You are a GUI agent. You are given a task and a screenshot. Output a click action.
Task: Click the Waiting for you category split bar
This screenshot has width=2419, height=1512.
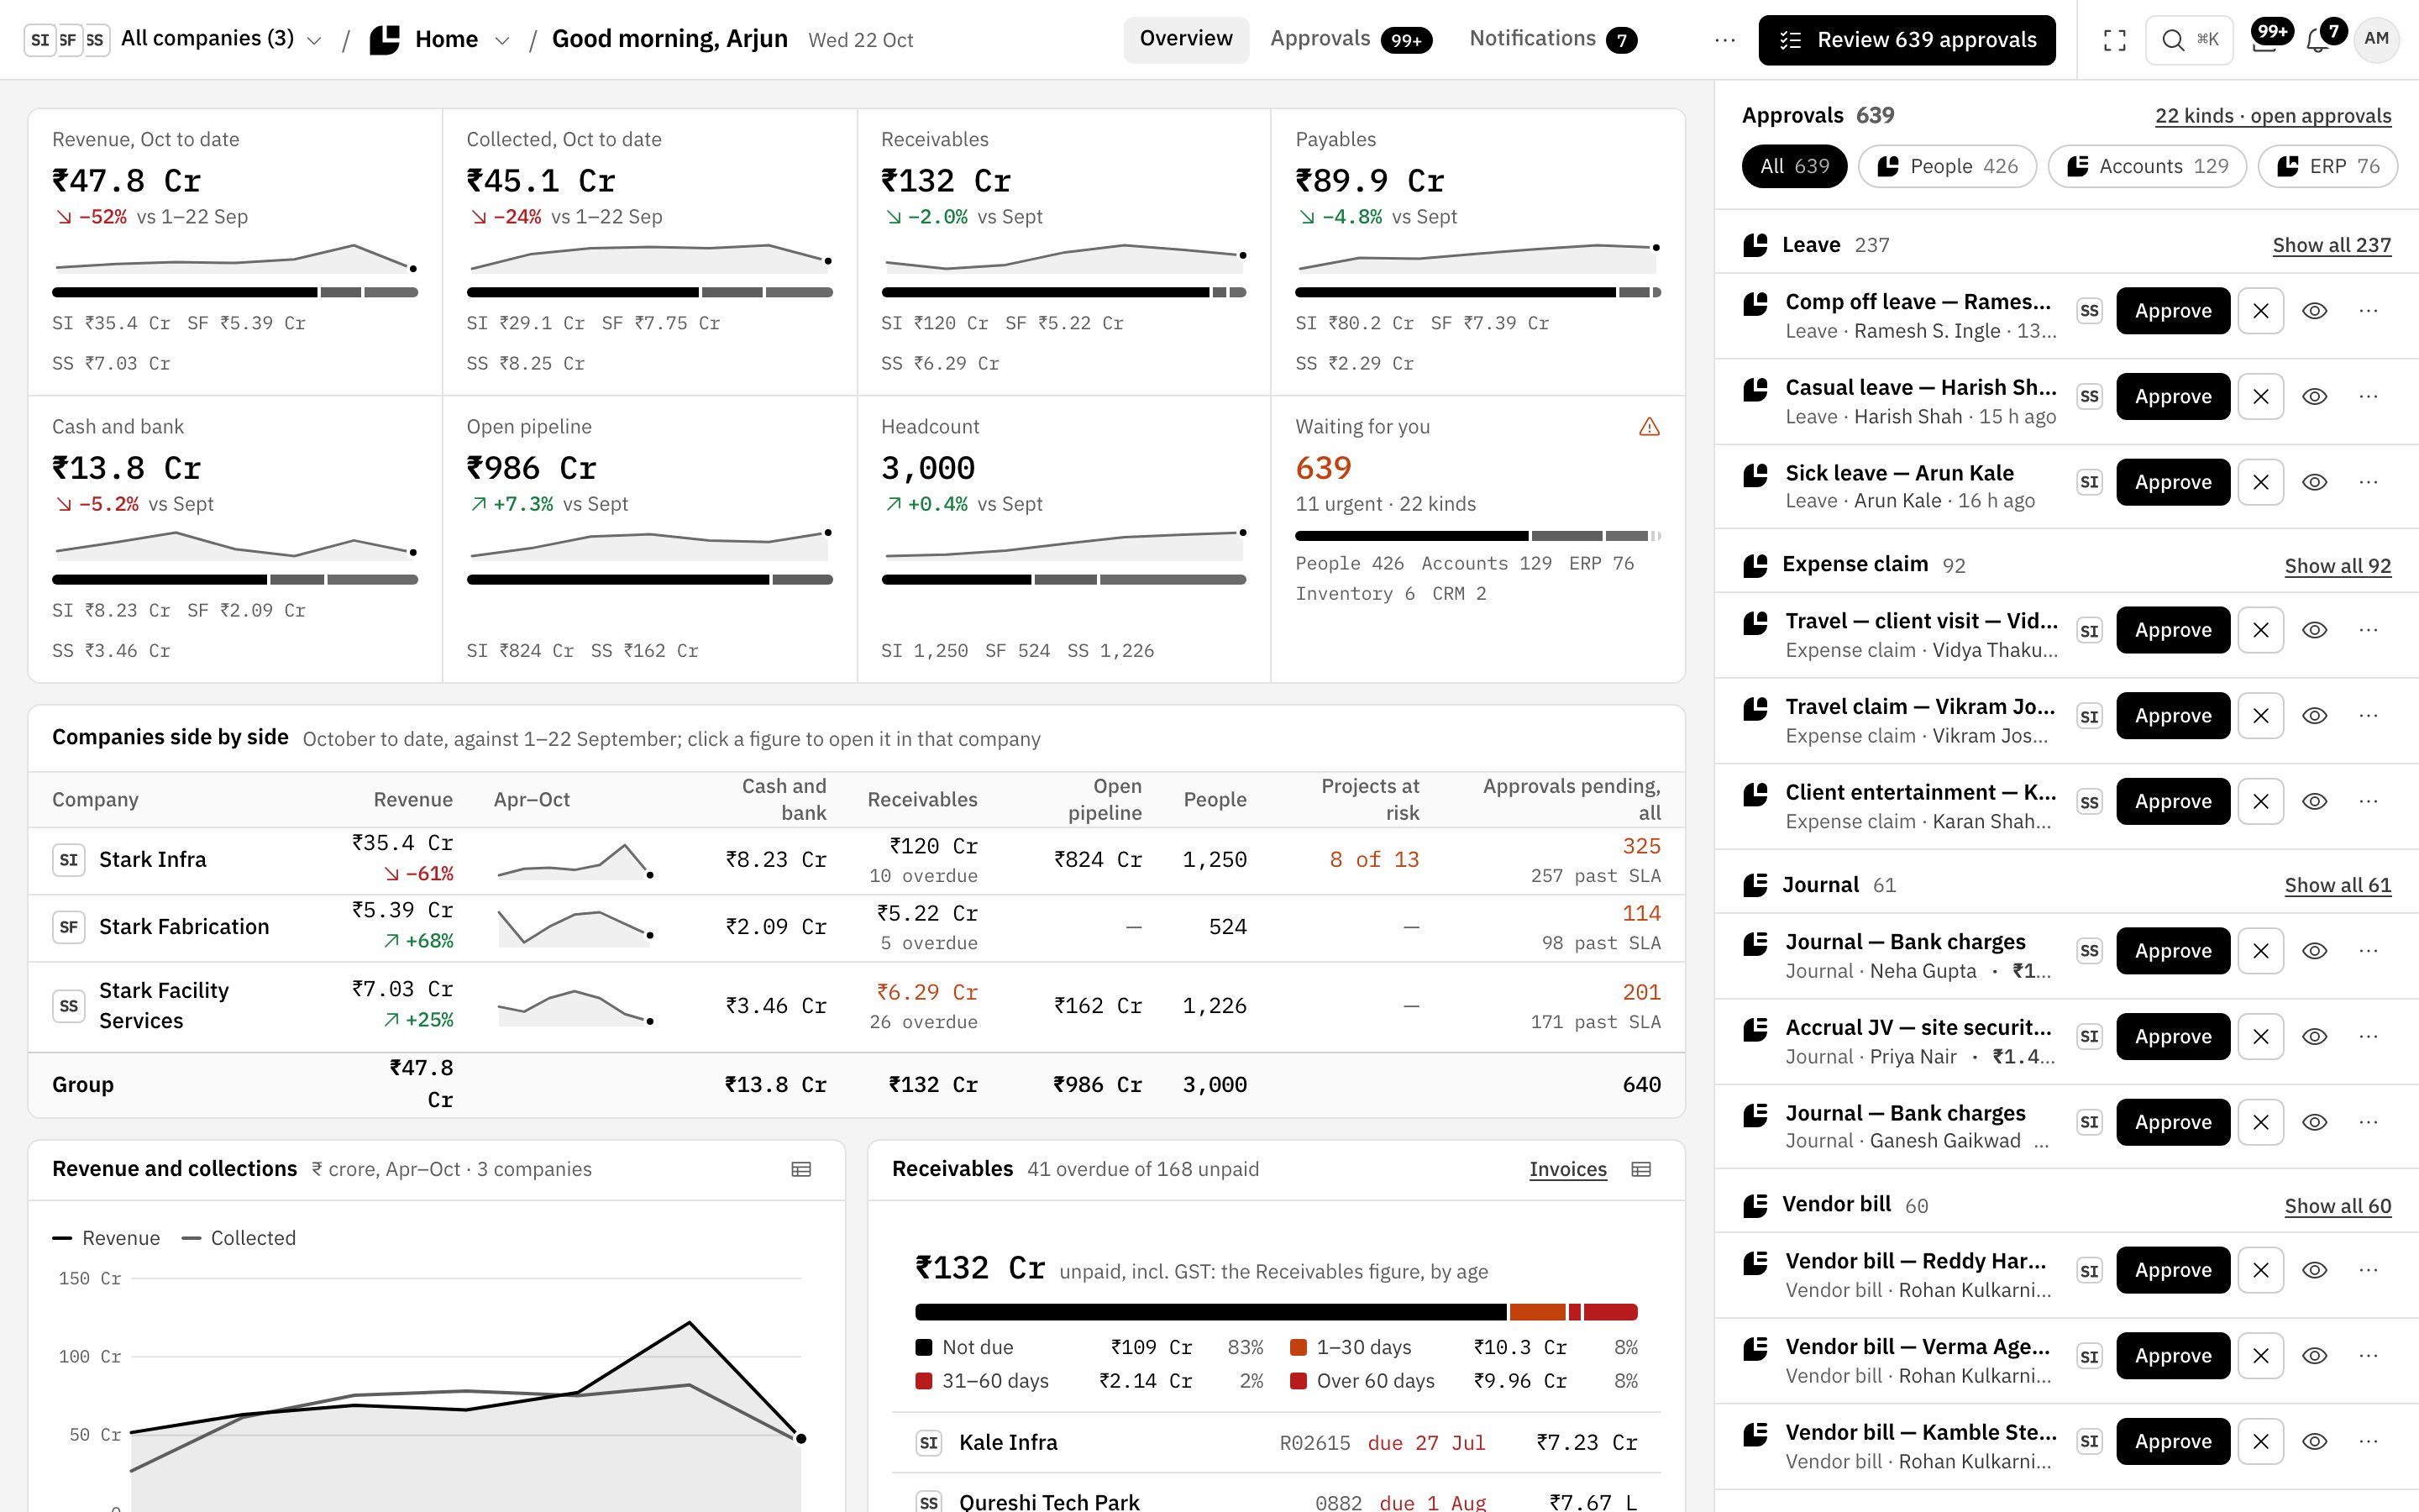click(1477, 536)
